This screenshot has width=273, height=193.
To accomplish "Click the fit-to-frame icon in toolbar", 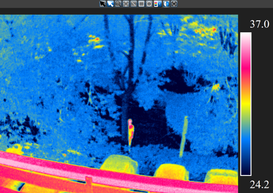I will [x=174, y=4].
